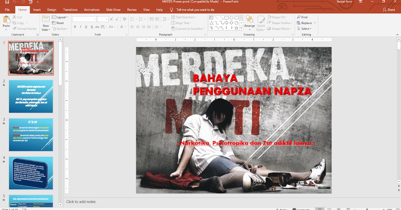Click to add notes pane

coord(81,202)
